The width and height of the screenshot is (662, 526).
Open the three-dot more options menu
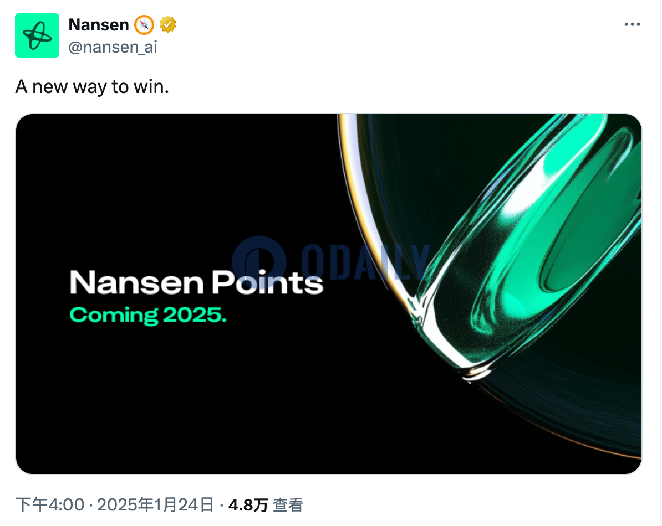[x=633, y=25]
